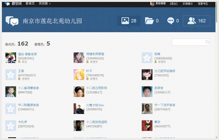Click the user avatar beside 勇敢暖暖 in the top bar

pyautogui.click(x=152, y=4)
